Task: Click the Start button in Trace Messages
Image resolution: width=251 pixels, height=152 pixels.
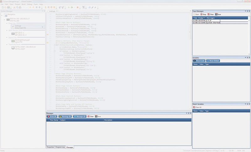Action: point(196,14)
